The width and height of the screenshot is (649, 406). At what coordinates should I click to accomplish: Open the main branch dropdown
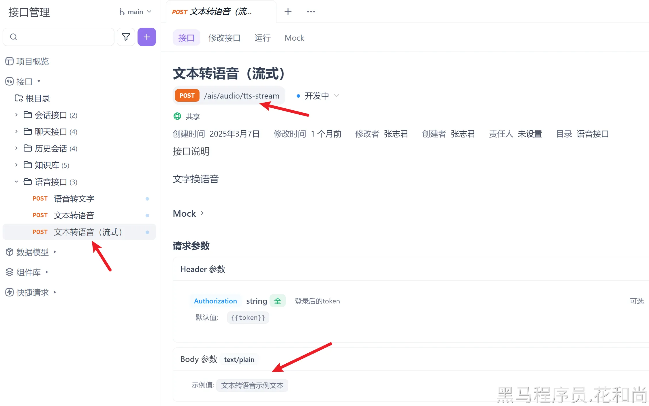[x=136, y=12]
